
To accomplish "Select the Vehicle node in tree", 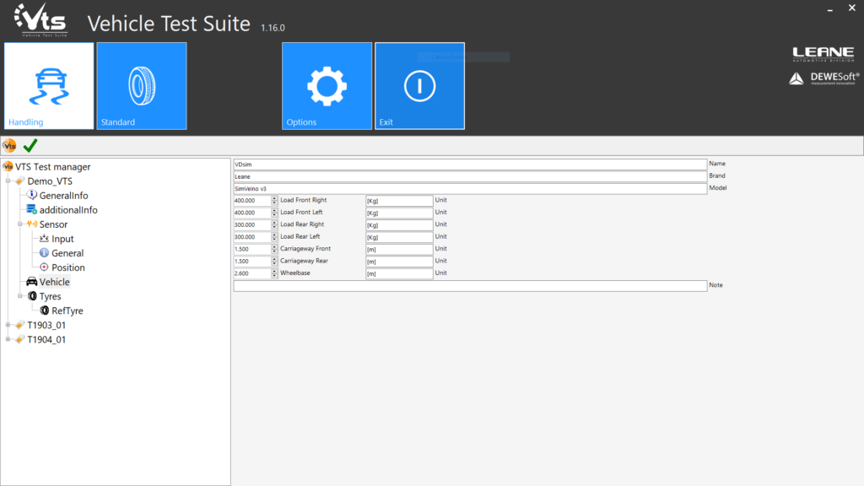I will tap(54, 282).
